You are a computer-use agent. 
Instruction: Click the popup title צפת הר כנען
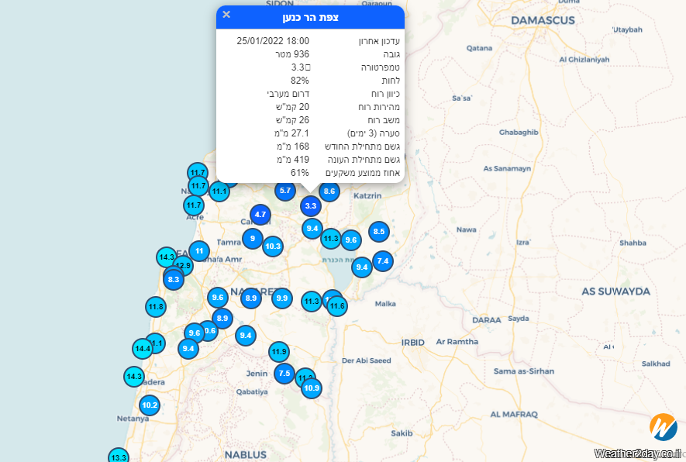[310, 18]
